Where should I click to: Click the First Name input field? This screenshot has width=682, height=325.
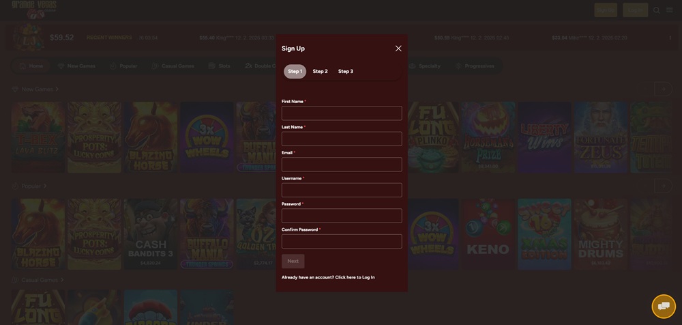tap(342, 113)
